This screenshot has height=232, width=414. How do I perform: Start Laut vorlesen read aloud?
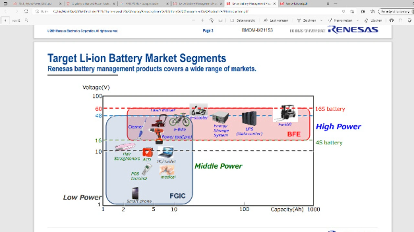coord(276,20)
